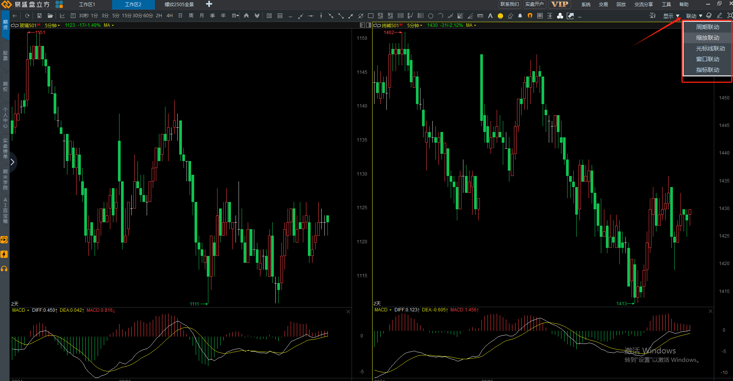Switch to 螺纹2505全景 tab
The image size is (733, 381).
pos(179,5)
